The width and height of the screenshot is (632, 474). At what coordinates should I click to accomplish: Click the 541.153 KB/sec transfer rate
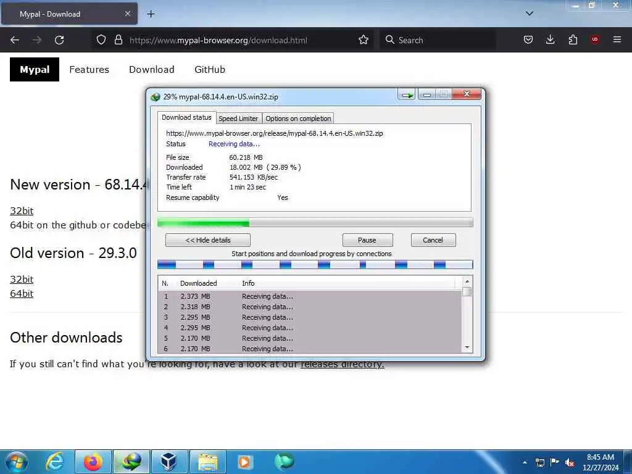[x=254, y=177]
